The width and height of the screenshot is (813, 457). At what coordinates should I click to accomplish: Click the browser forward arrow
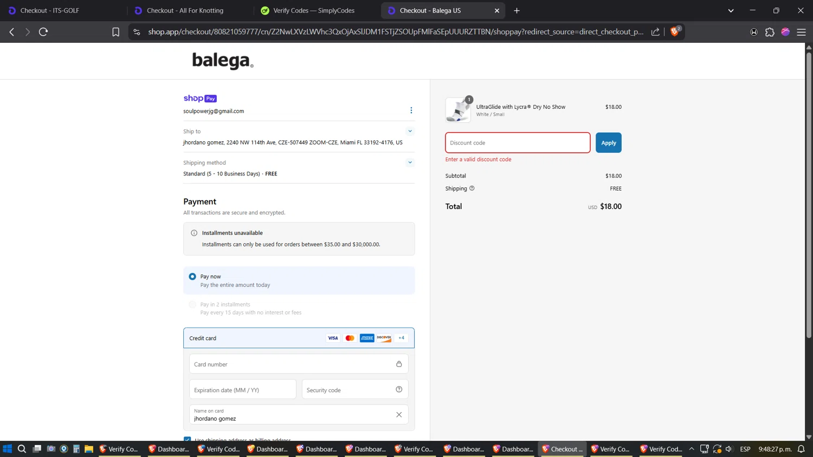pyautogui.click(x=28, y=32)
